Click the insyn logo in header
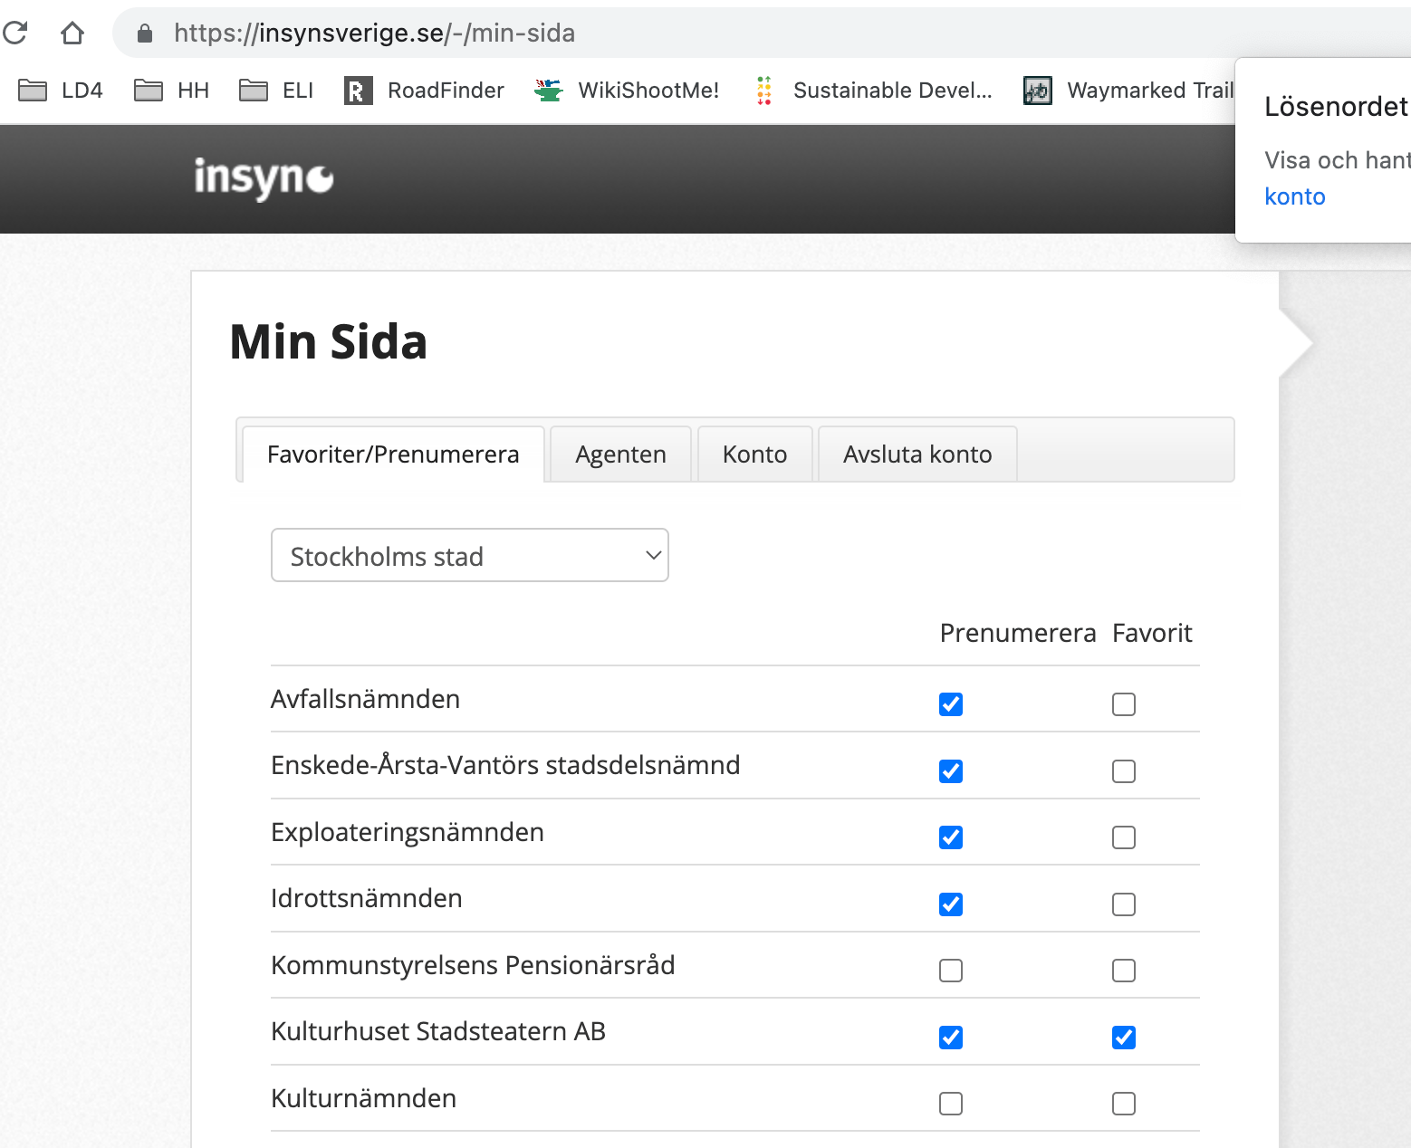This screenshot has height=1148, width=1411. pyautogui.click(x=264, y=178)
